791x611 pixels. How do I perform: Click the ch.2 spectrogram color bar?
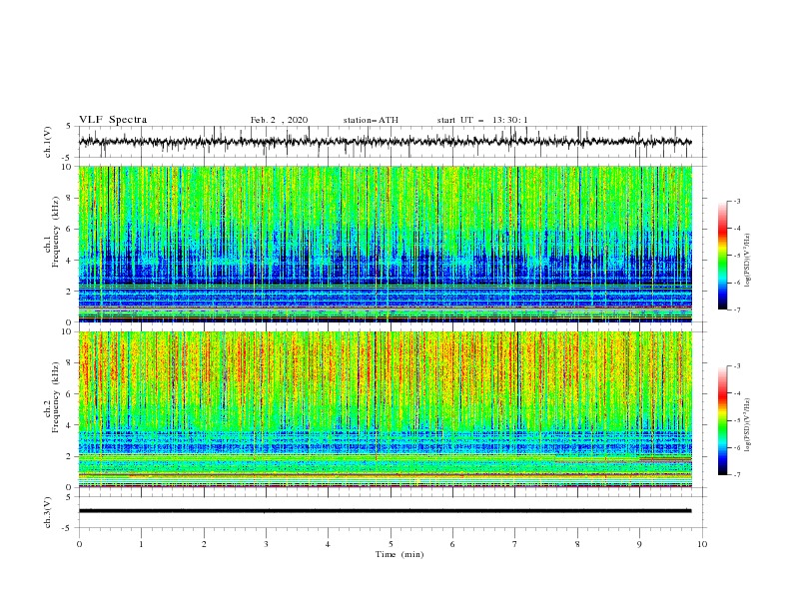pyautogui.click(x=723, y=420)
